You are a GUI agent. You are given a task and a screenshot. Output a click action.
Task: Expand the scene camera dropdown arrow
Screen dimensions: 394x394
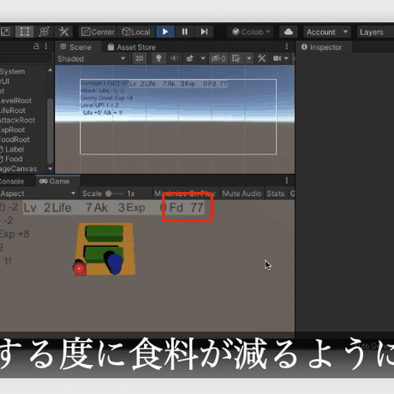tap(286, 59)
